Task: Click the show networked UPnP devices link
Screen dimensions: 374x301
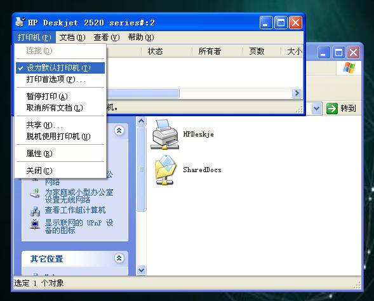Action: tap(79, 226)
